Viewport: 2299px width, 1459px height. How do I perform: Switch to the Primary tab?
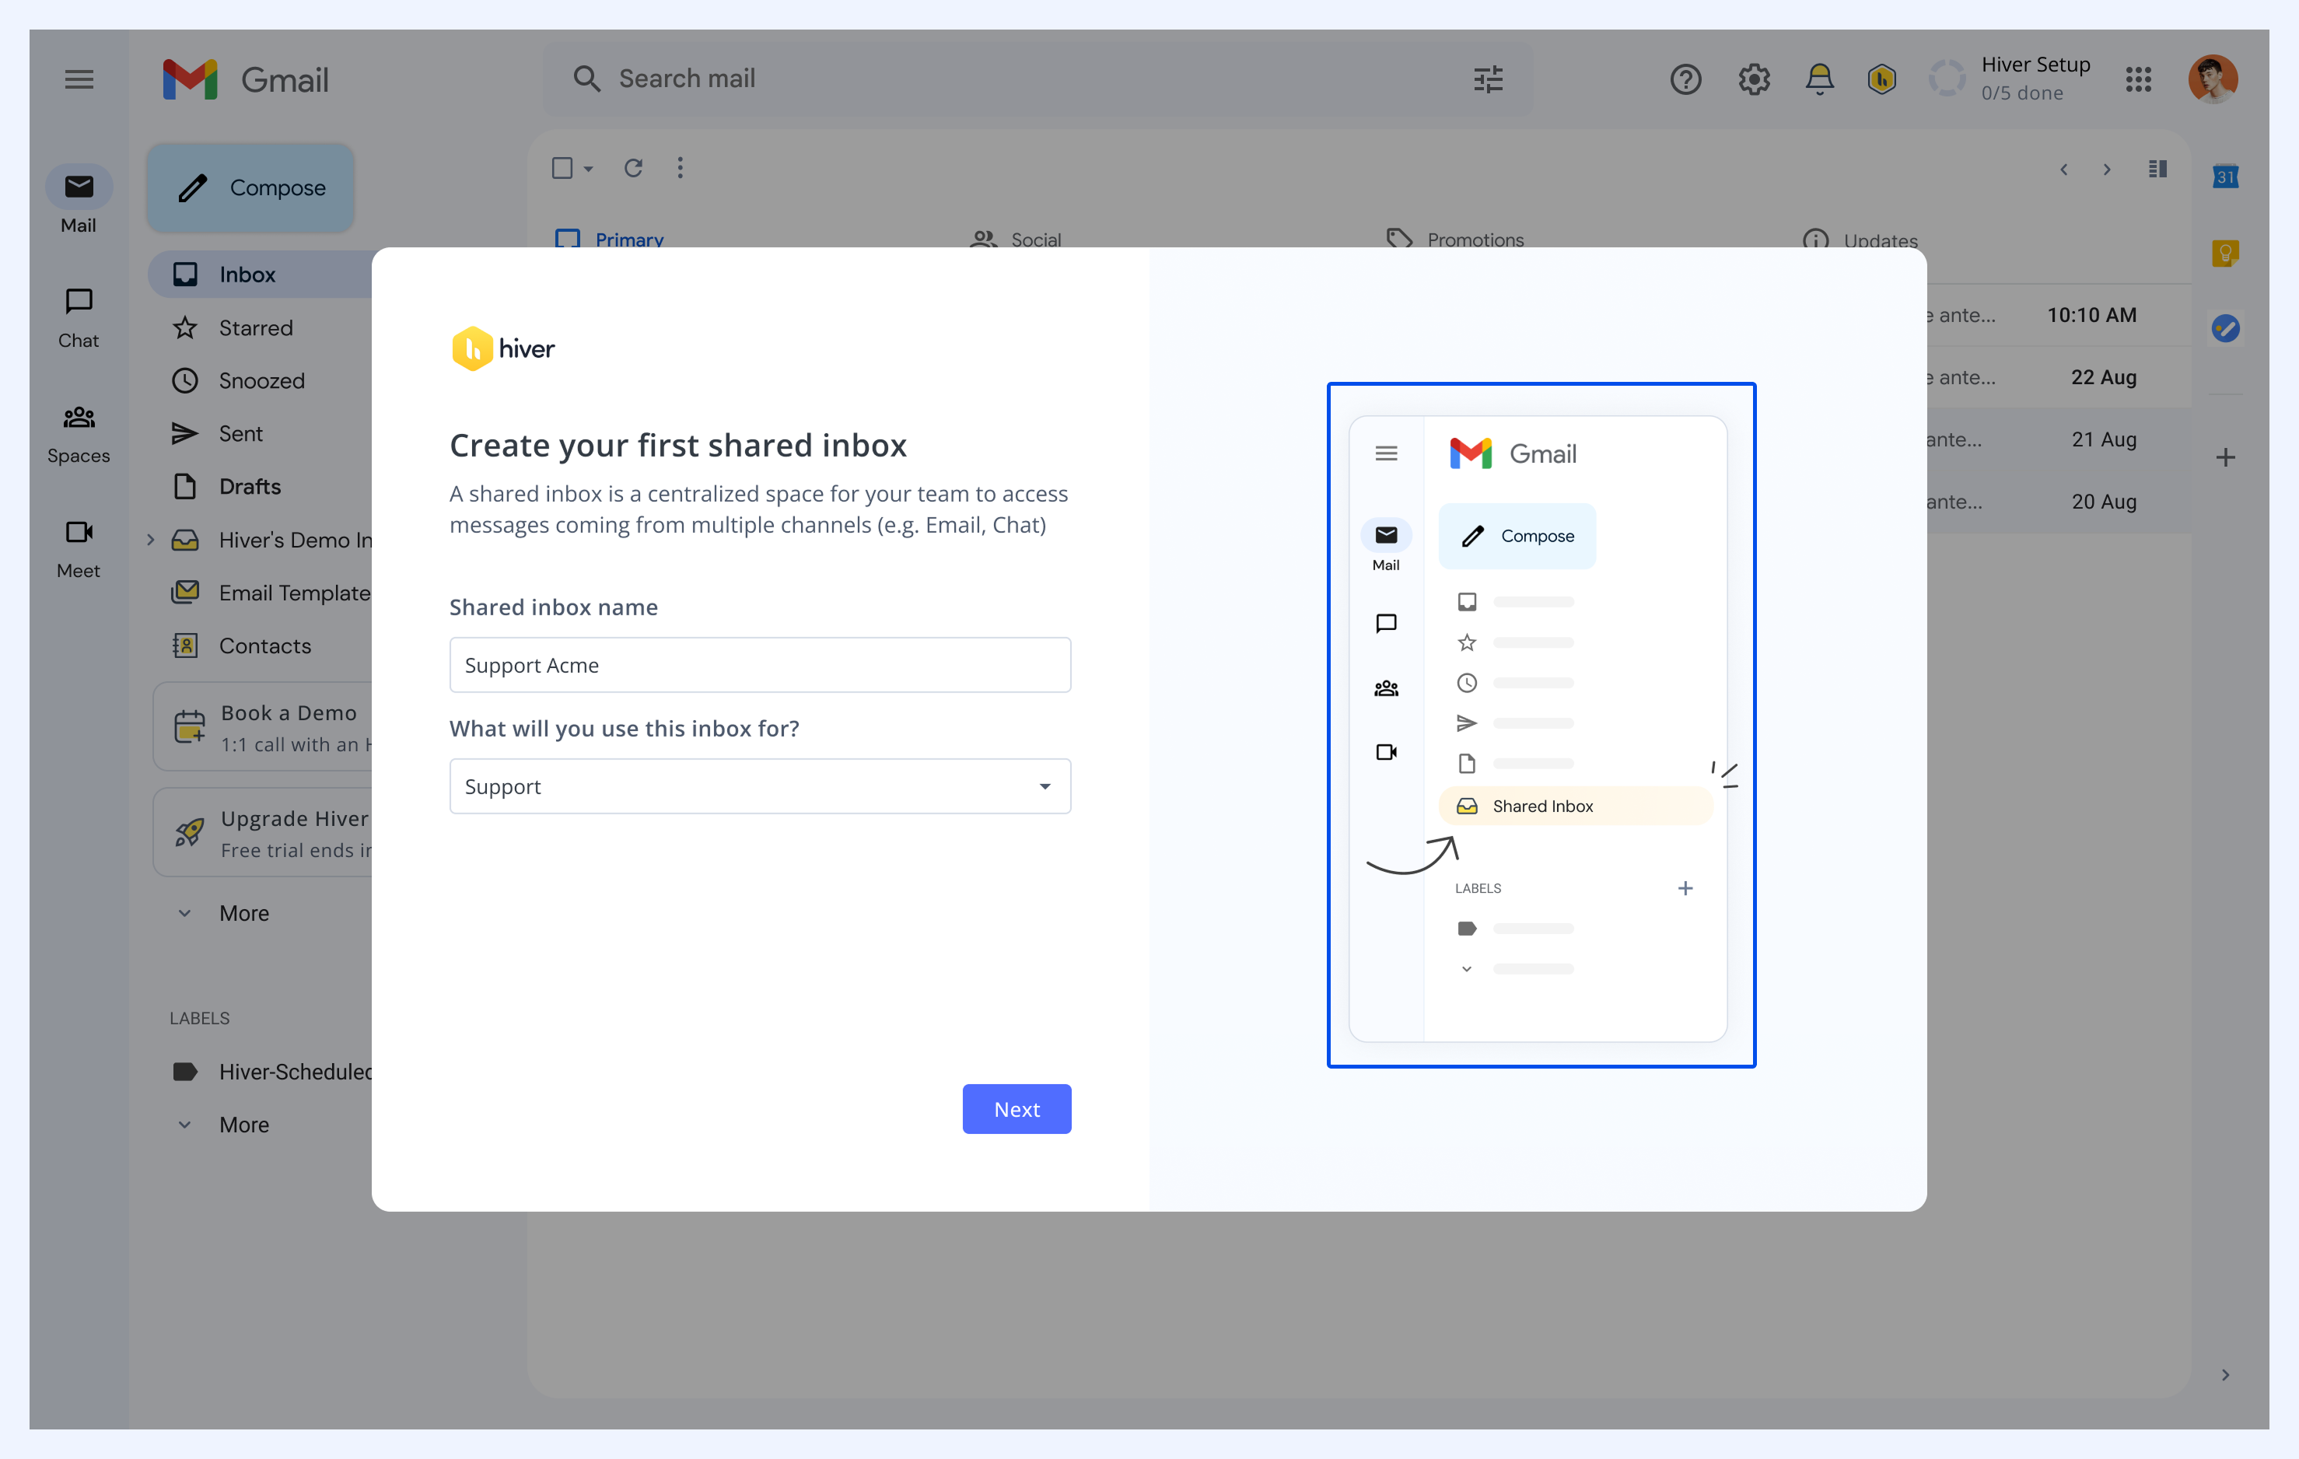609,239
